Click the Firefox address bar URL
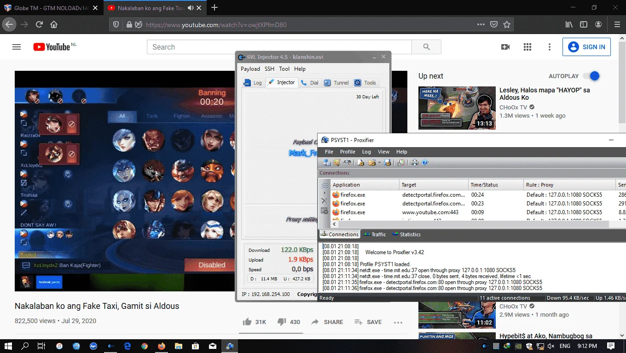Image resolution: width=626 pixels, height=353 pixels. (216, 25)
